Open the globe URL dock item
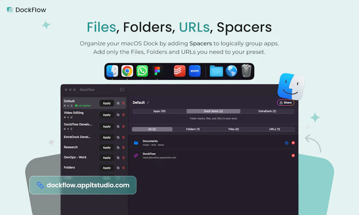The height and width of the screenshot is (215, 359). click(232, 71)
